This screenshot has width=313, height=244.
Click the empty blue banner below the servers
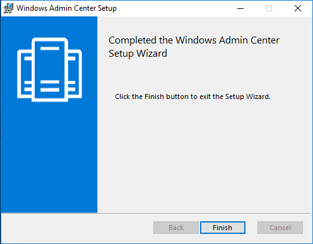coord(49,158)
